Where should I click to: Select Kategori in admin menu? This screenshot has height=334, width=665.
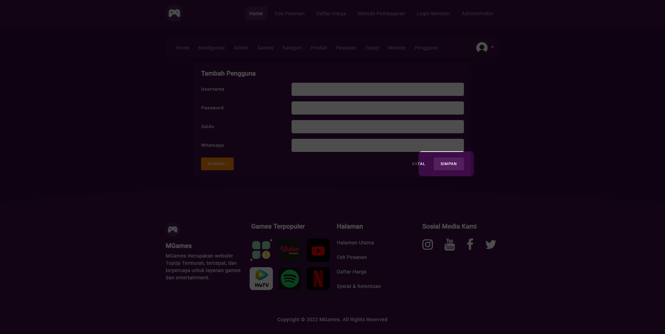click(x=292, y=48)
